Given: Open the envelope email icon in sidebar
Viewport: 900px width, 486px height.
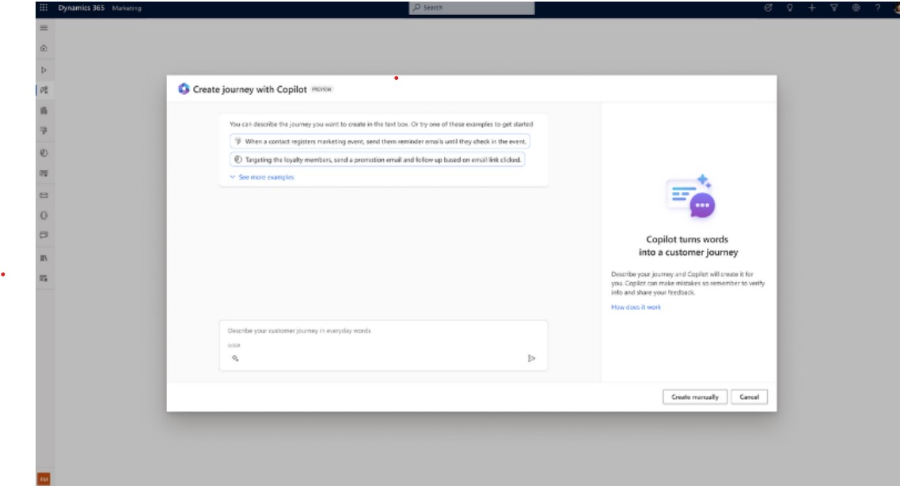Looking at the screenshot, I should click(x=44, y=195).
